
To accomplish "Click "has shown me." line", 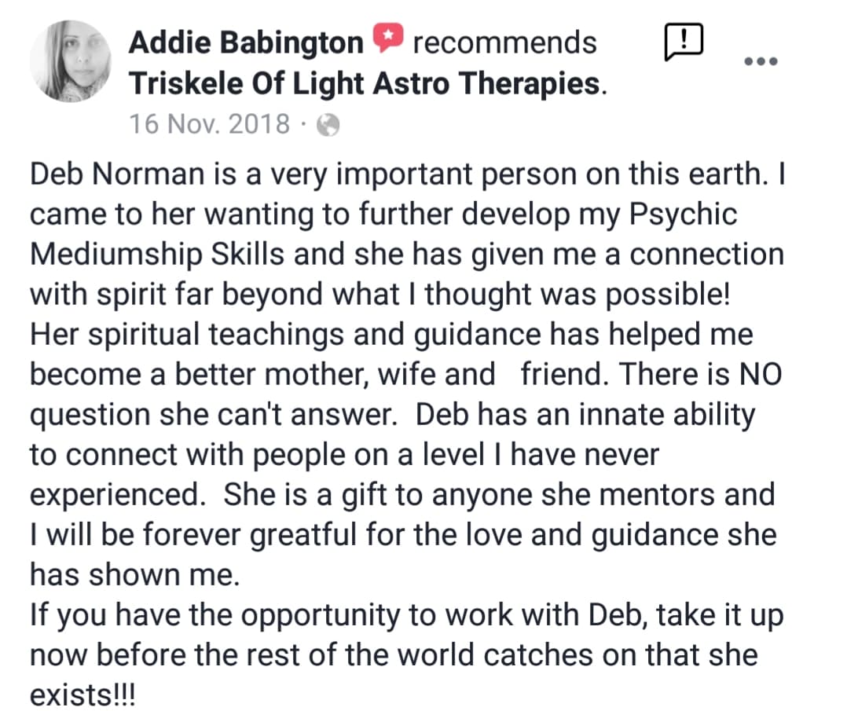I will point(134,574).
